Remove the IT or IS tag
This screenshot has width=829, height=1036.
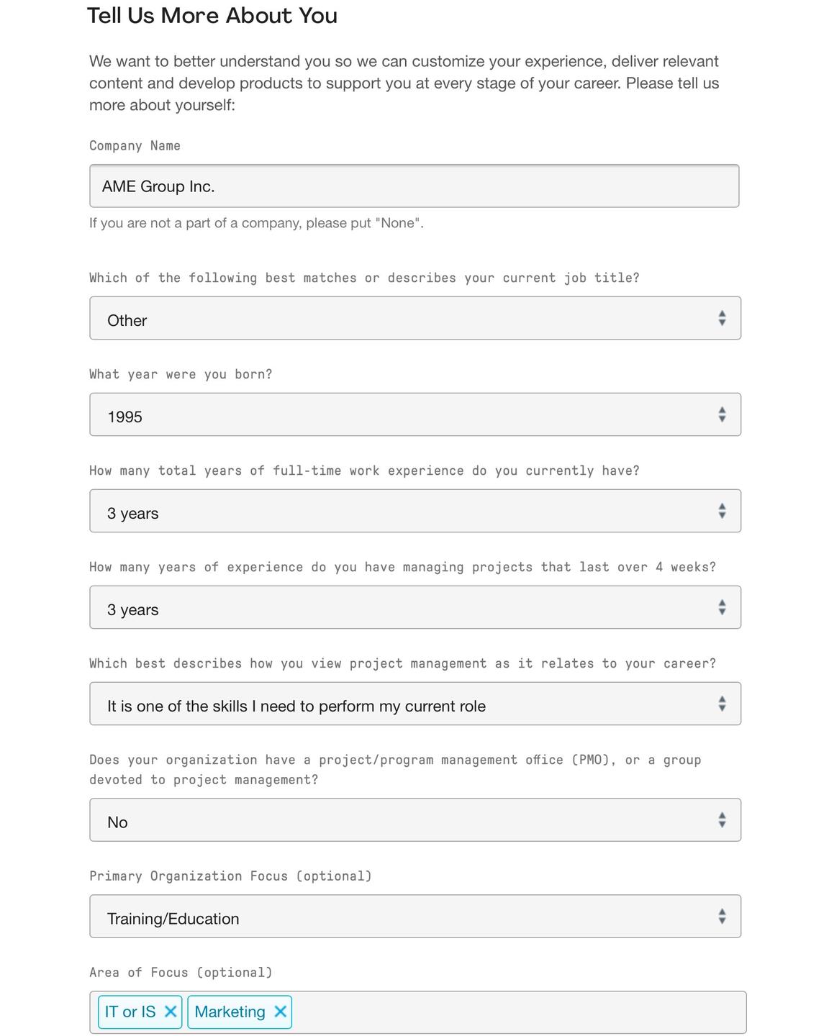click(x=171, y=1012)
